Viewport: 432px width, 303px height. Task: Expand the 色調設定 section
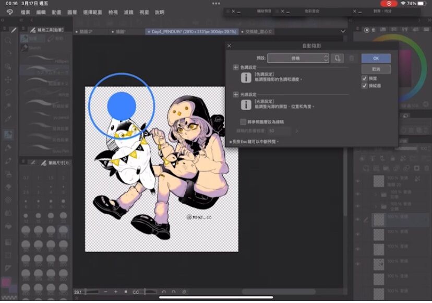point(235,67)
